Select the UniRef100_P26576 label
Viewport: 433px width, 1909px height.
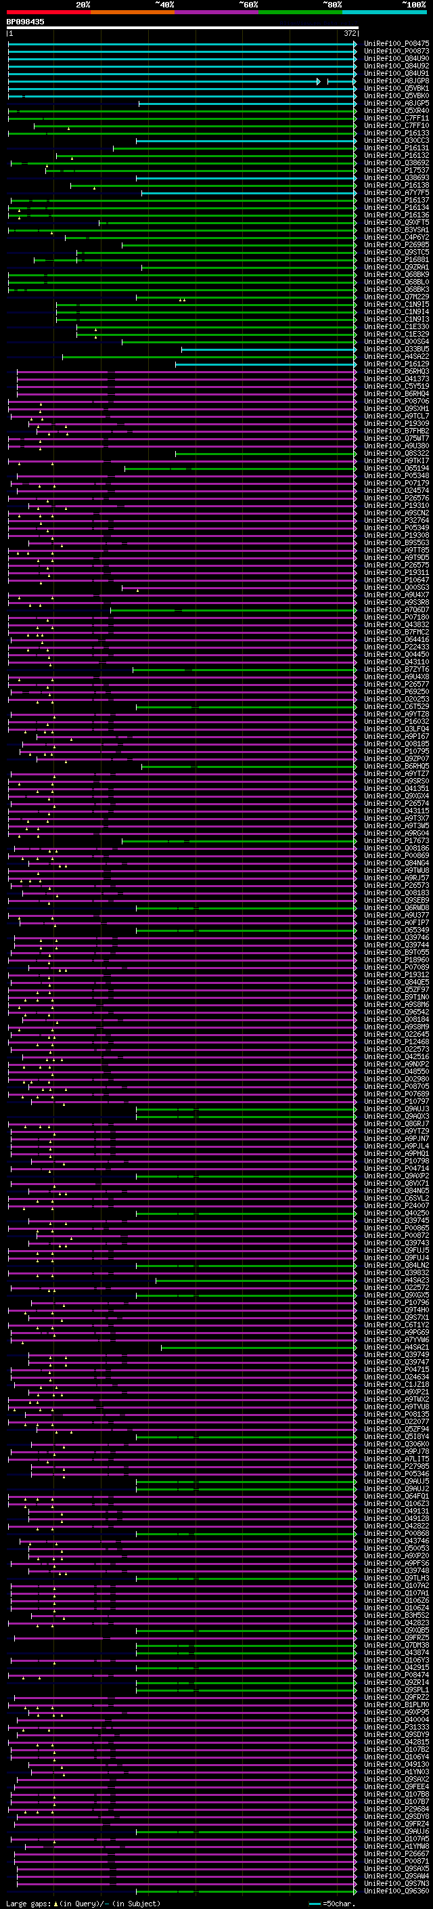(396, 498)
